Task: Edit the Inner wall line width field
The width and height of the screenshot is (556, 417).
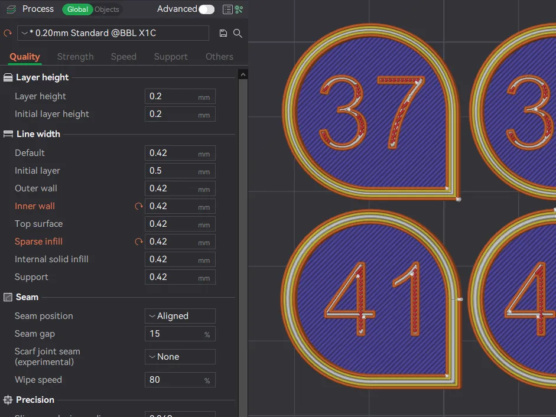Action: [x=180, y=206]
